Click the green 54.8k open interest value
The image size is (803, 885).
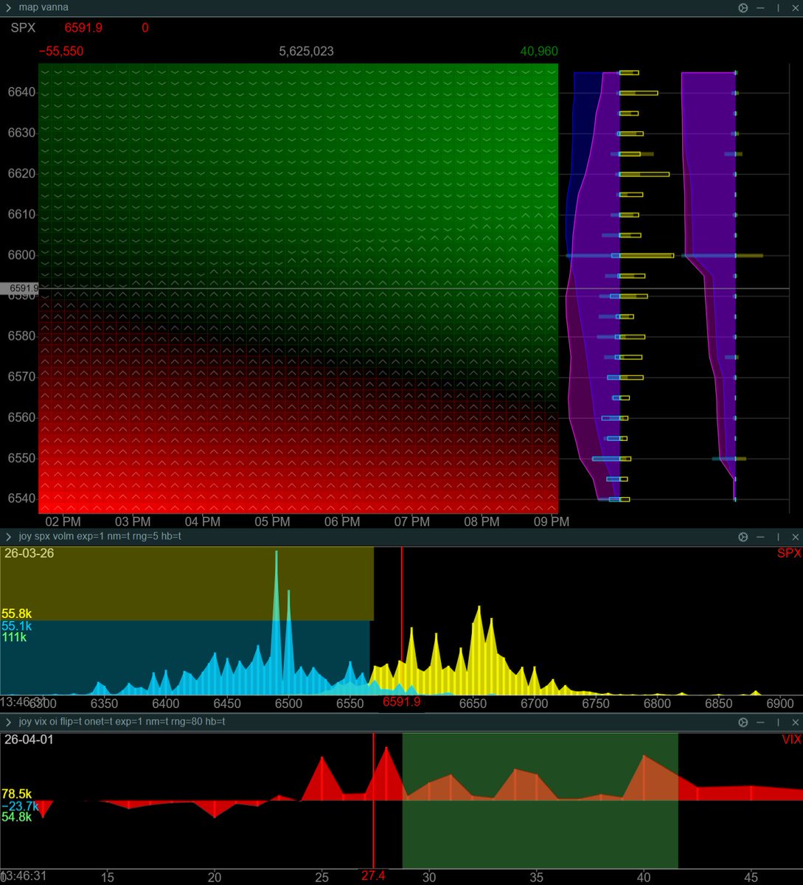(x=17, y=818)
